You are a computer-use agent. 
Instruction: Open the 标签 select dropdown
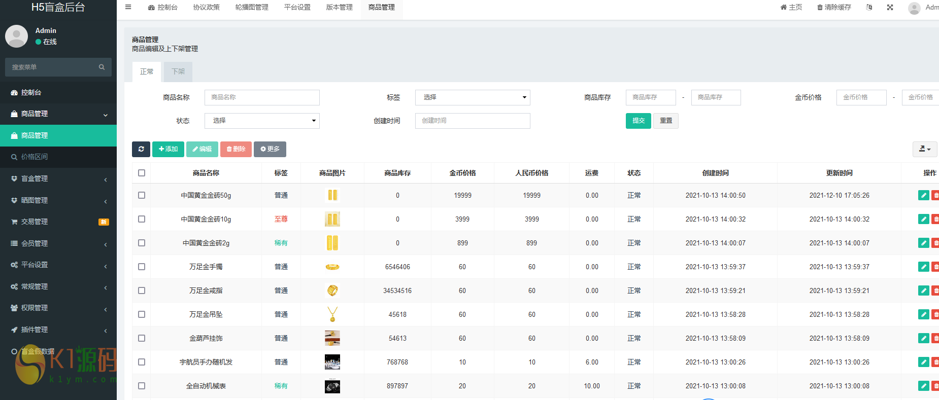(472, 97)
